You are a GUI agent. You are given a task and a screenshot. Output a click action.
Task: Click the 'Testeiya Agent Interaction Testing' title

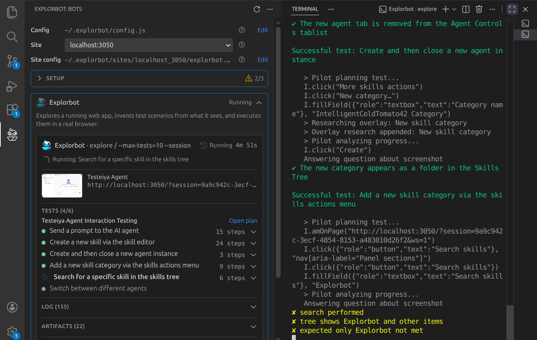click(x=89, y=221)
